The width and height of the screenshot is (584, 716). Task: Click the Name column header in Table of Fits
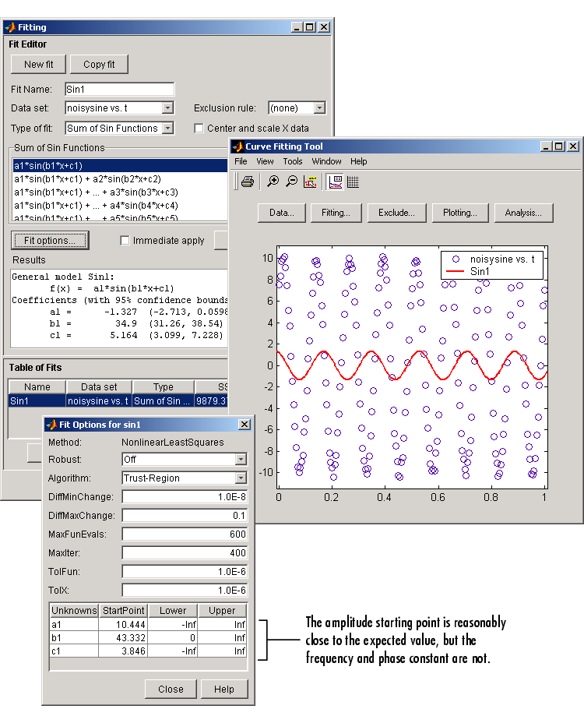(37, 386)
